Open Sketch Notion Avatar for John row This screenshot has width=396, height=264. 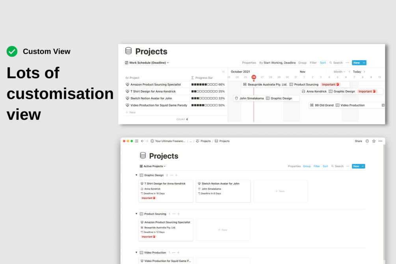coord(151,98)
